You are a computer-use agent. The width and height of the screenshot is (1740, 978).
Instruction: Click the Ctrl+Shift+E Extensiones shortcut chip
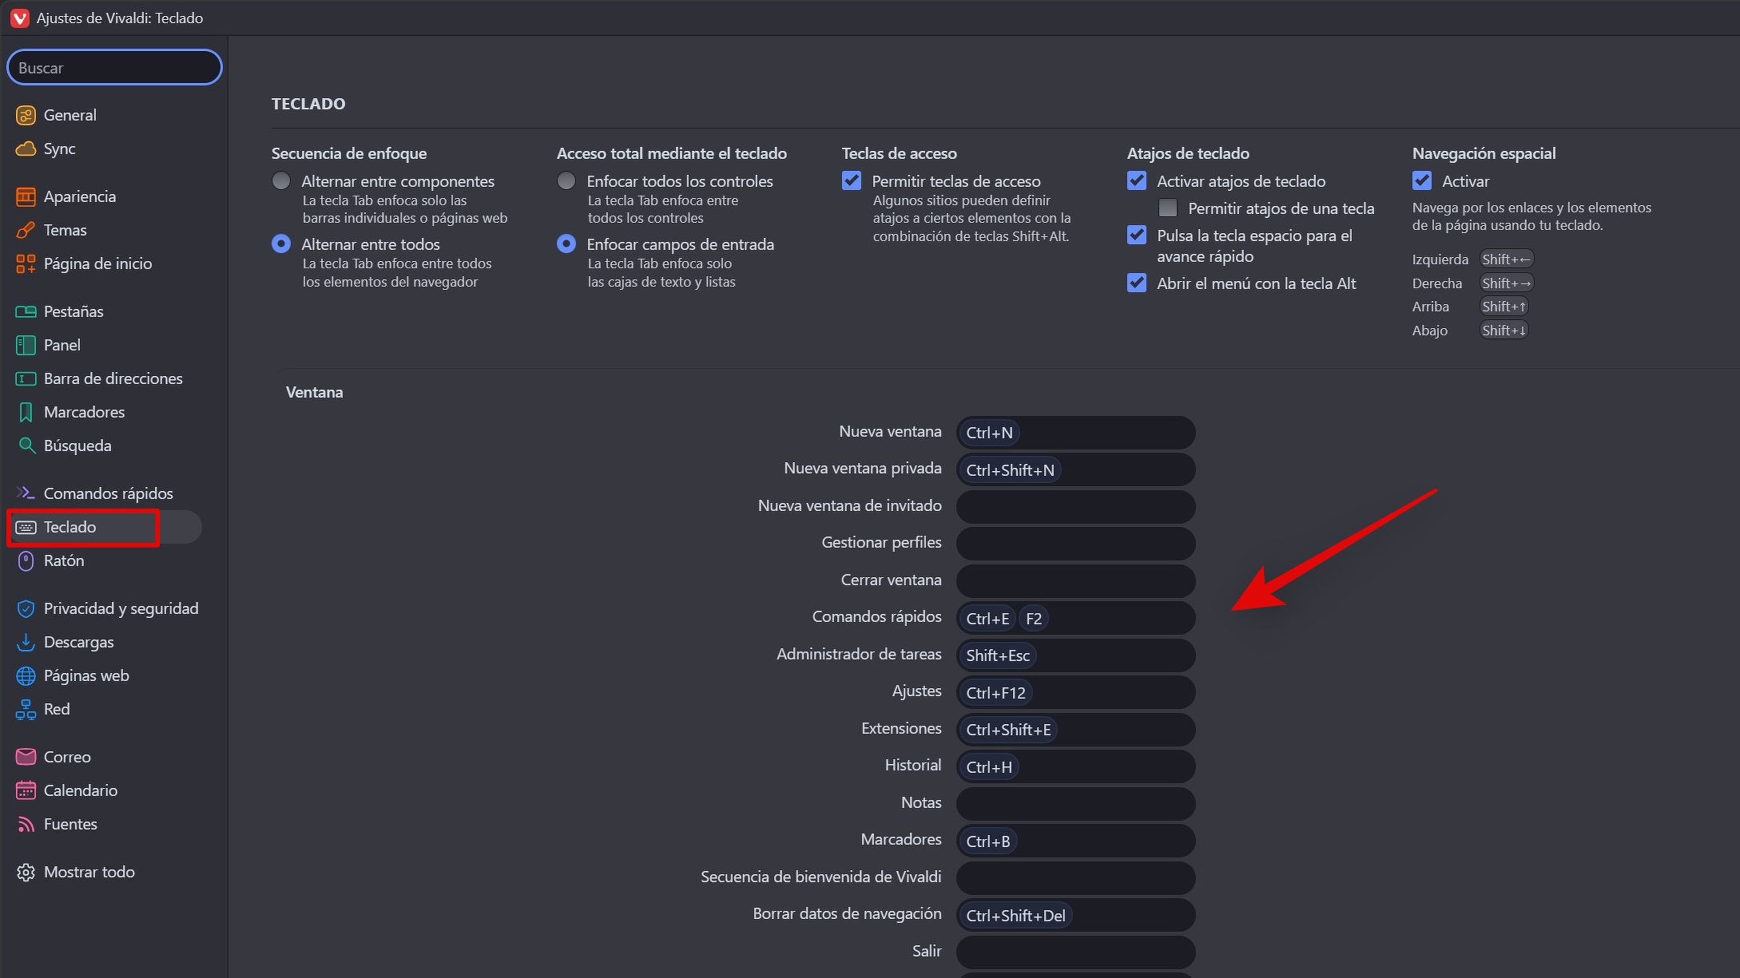click(x=1009, y=729)
